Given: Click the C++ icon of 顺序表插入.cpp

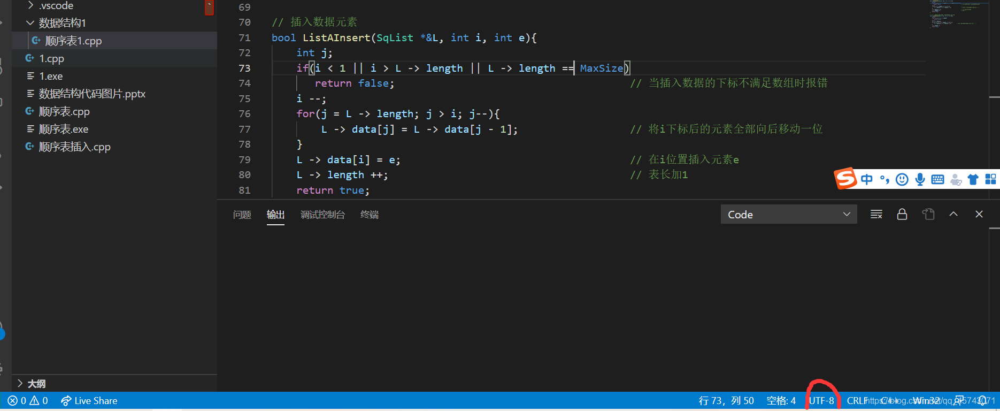Looking at the screenshot, I should pos(30,146).
